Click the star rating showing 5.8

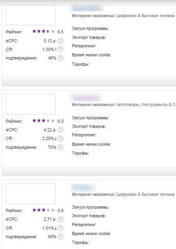[44, 210]
